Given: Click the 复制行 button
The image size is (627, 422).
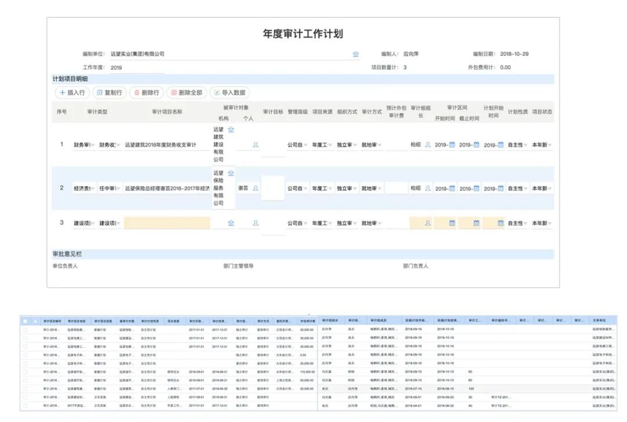Looking at the screenshot, I should coord(110,92).
